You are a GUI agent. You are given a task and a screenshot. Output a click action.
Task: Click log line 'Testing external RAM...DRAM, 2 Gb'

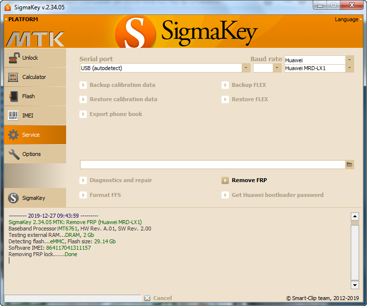tap(51, 235)
